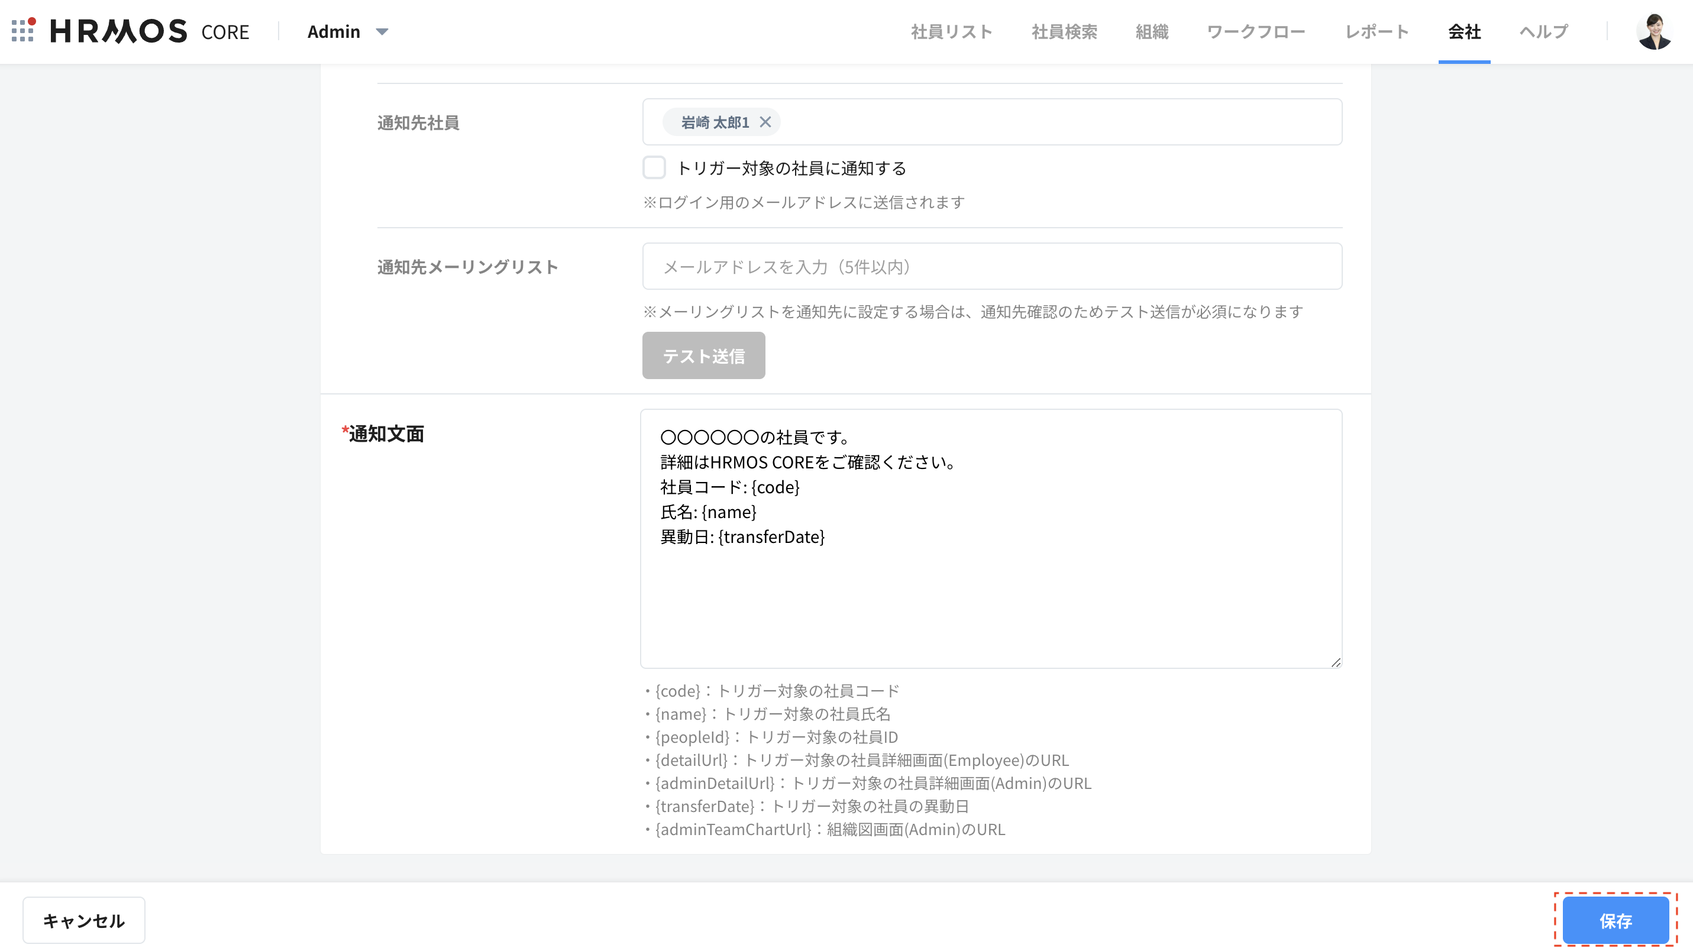Switch to the 社員検索 tab

pos(1064,31)
